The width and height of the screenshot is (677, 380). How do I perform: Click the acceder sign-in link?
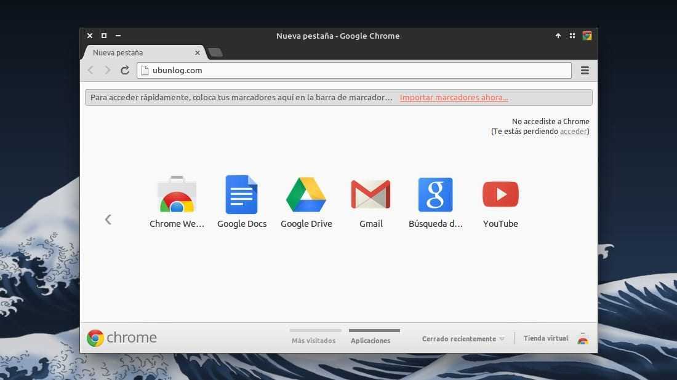(x=574, y=131)
